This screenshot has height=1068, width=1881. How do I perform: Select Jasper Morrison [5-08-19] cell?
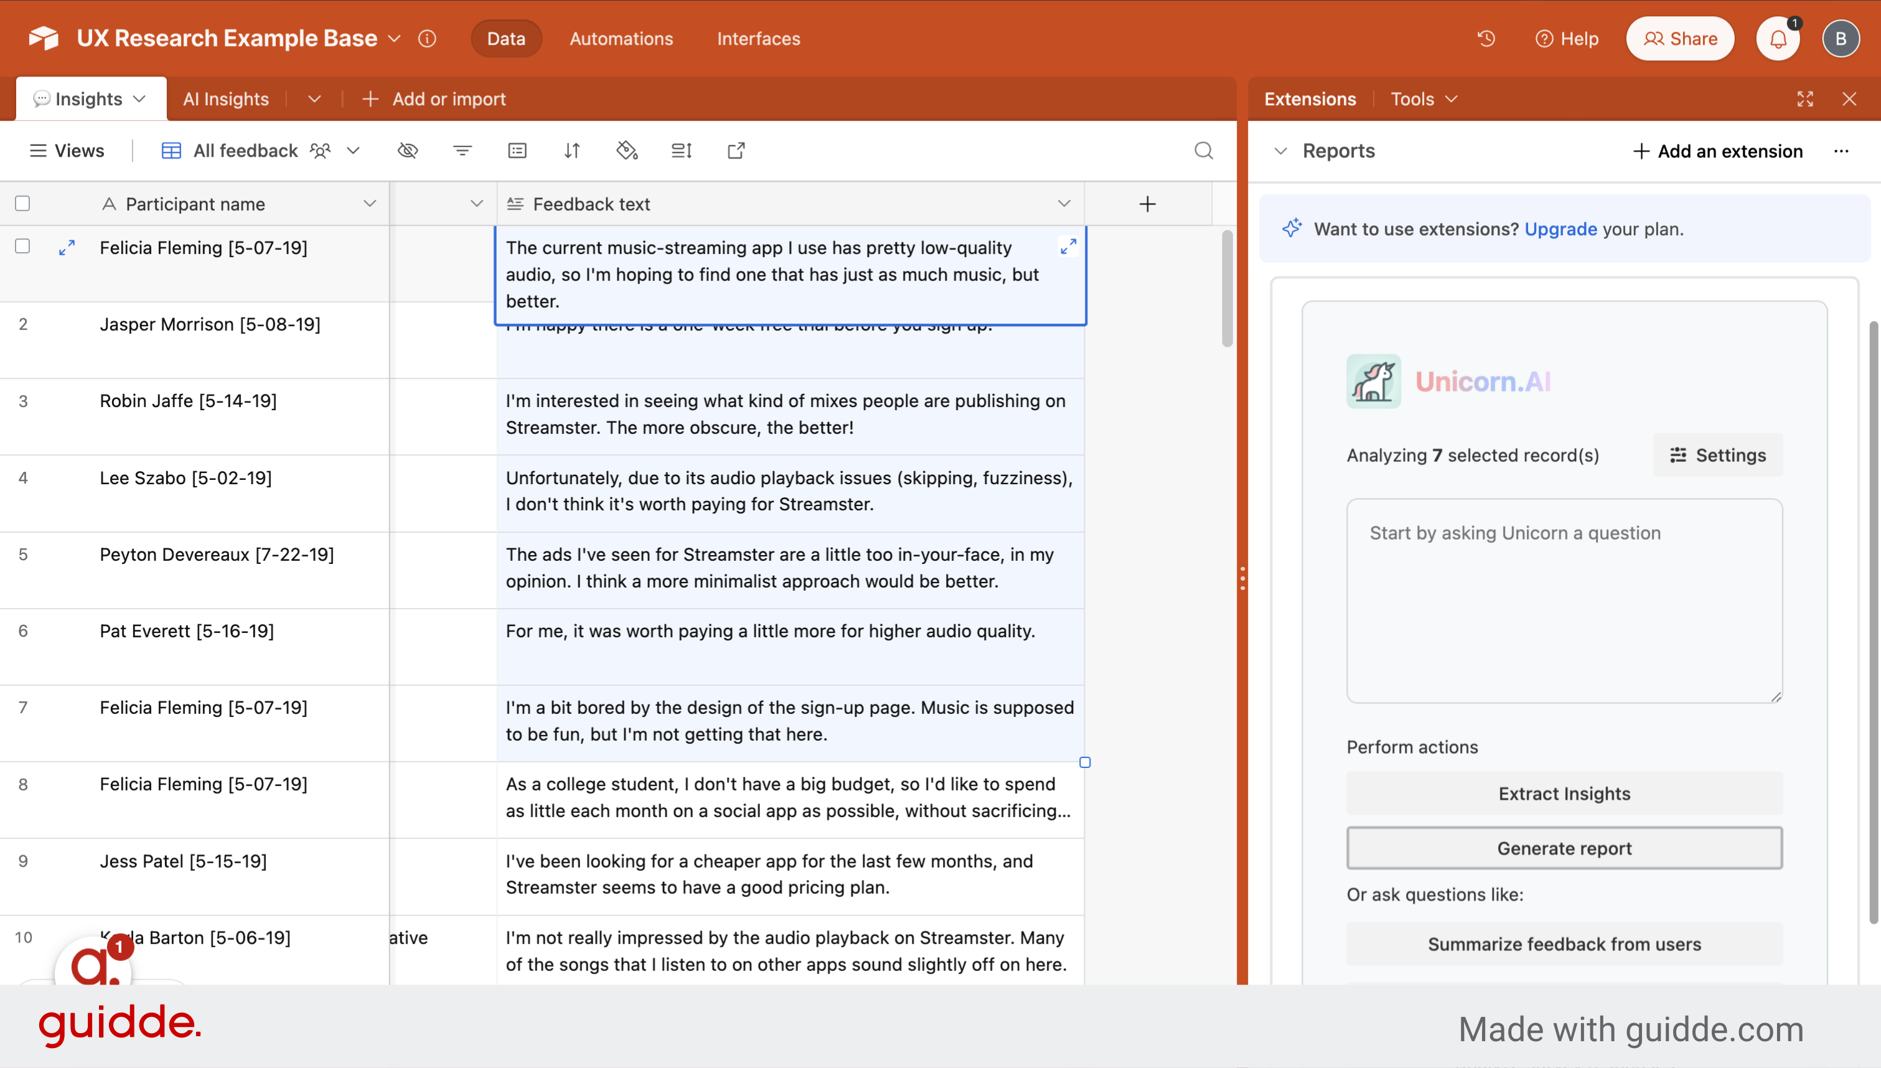point(194,340)
